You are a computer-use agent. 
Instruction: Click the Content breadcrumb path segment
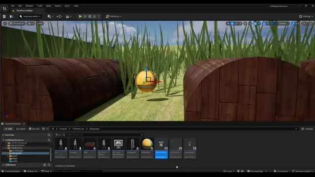pyautogui.click(x=63, y=129)
